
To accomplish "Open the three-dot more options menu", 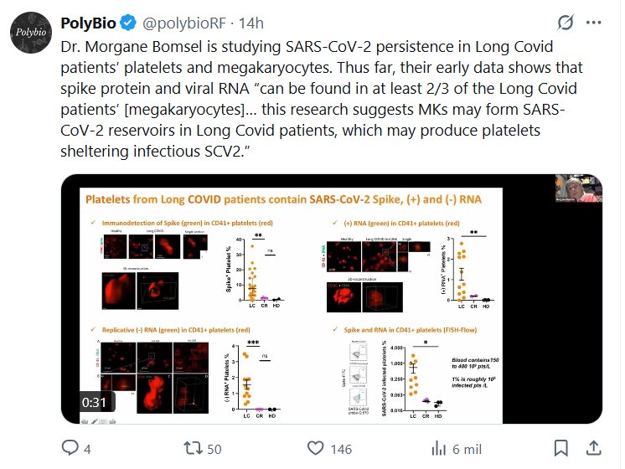I will pos(596,21).
